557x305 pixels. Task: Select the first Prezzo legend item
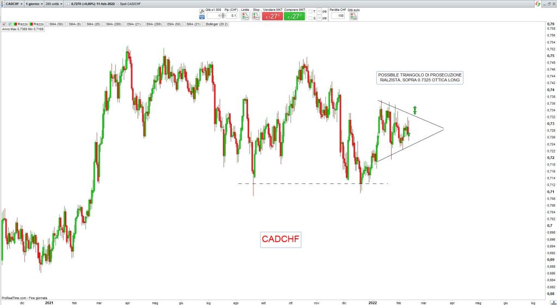(21, 24)
